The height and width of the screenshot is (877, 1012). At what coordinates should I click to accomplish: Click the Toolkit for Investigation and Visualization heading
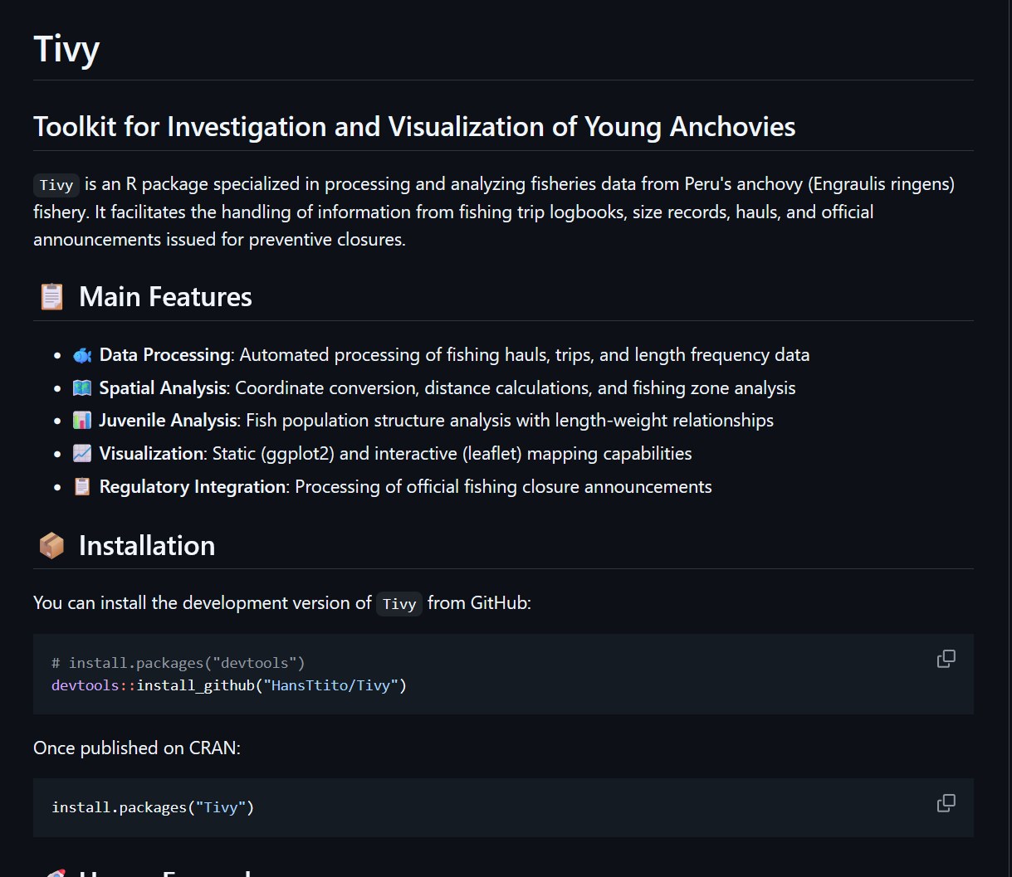(414, 126)
